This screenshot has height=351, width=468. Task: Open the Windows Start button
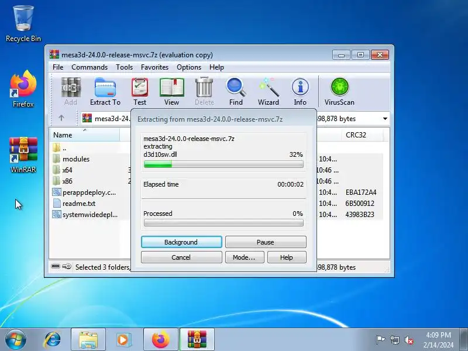tap(16, 340)
